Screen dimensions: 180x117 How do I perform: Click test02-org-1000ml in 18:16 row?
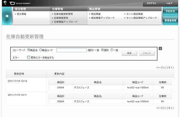[138, 88]
